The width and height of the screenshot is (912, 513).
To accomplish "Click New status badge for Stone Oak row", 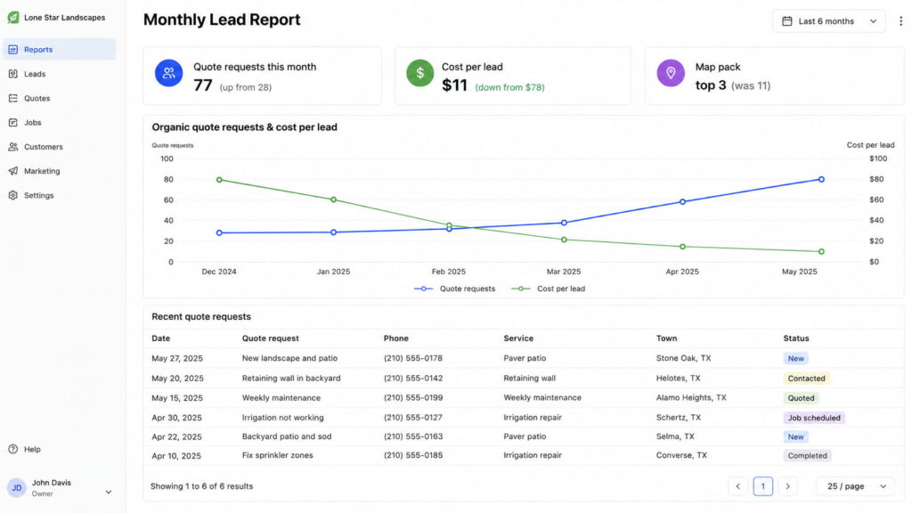I will coord(795,358).
